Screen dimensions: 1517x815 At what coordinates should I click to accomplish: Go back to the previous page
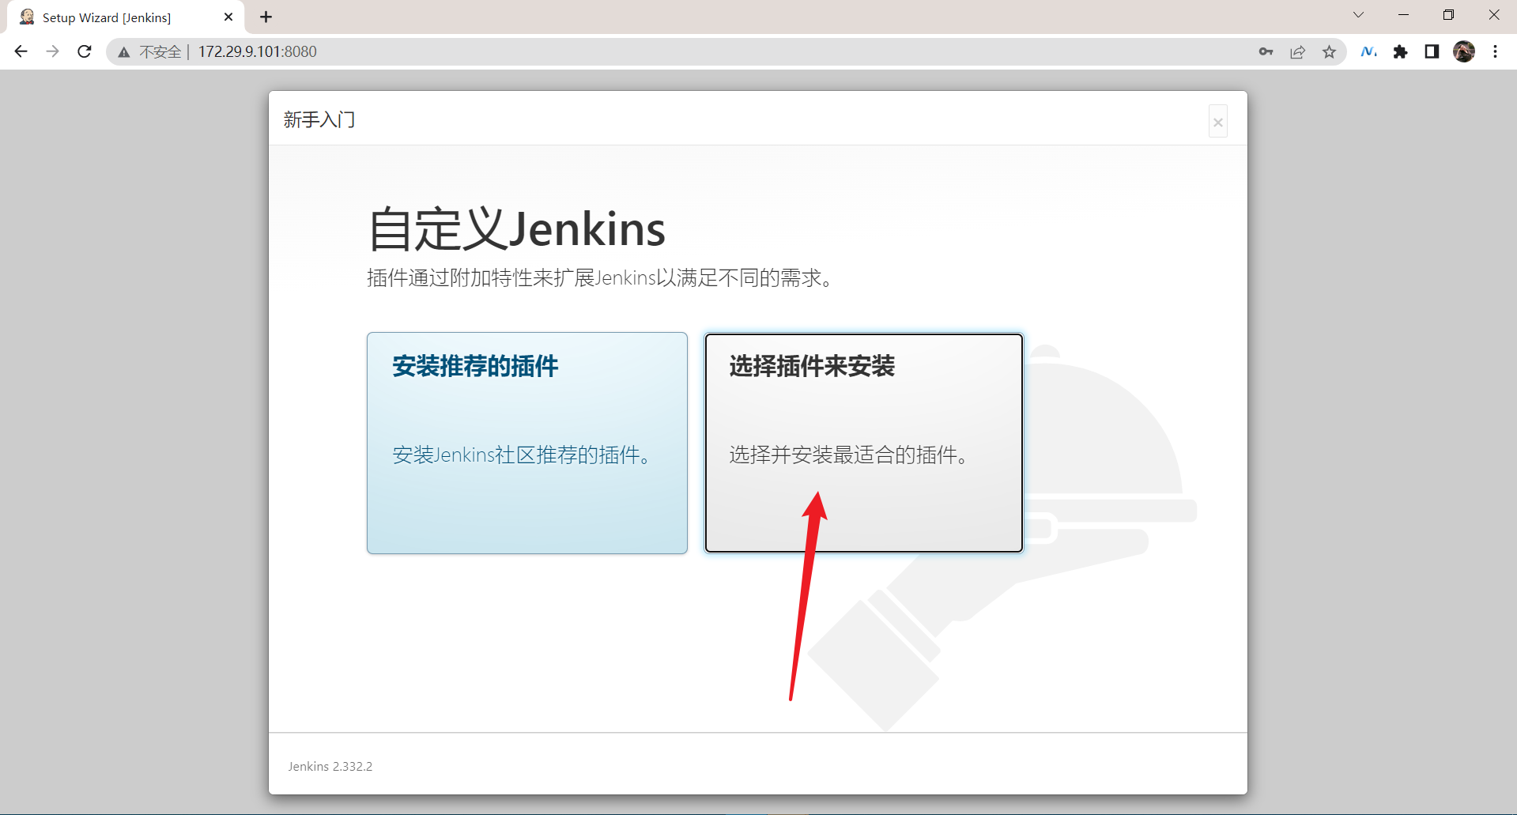point(21,51)
